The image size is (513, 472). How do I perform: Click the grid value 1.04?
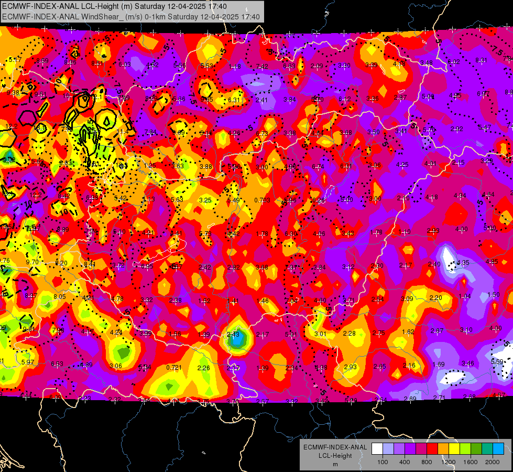[x=465, y=296]
